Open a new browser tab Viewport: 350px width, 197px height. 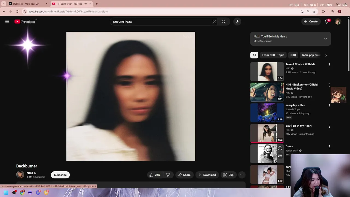97,4
